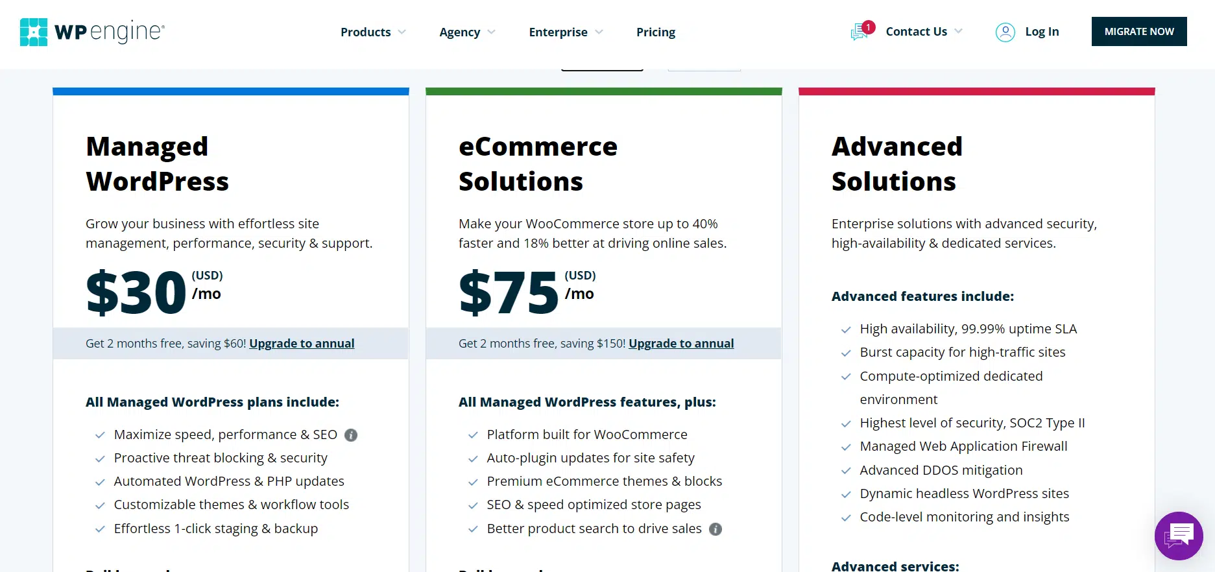Click the Managed WordPress plan heading
1215x572 pixels.
click(157, 163)
